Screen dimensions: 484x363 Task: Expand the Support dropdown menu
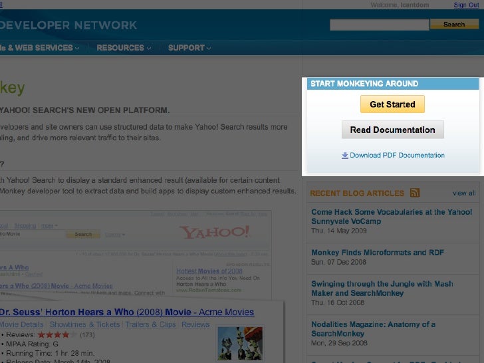point(189,48)
